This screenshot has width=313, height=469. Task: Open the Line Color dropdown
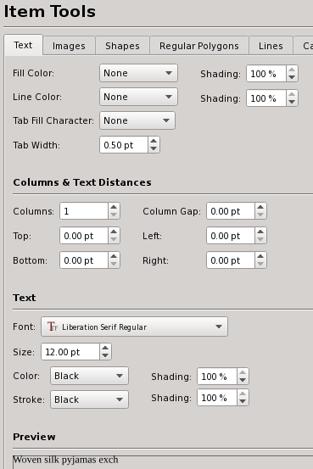pos(138,97)
